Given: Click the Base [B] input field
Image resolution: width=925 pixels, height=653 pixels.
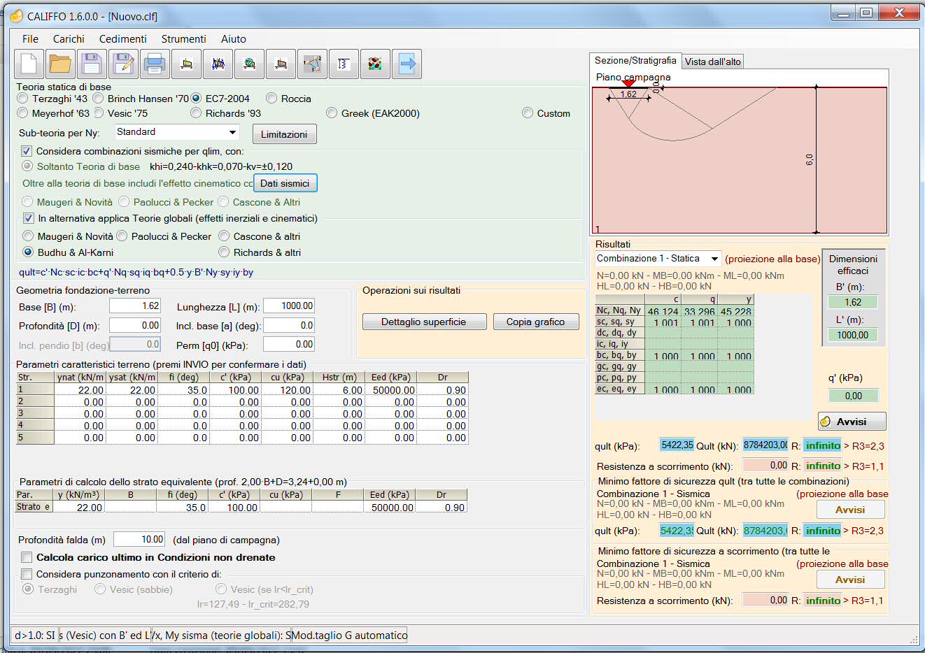Looking at the screenshot, I should (135, 306).
